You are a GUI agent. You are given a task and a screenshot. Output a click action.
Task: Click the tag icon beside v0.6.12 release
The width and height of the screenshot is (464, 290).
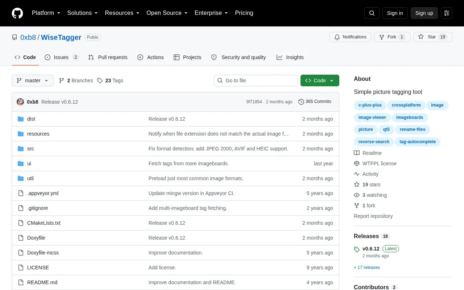(x=357, y=249)
